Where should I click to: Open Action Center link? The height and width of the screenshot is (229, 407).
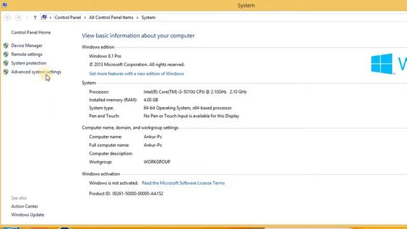[24, 206]
